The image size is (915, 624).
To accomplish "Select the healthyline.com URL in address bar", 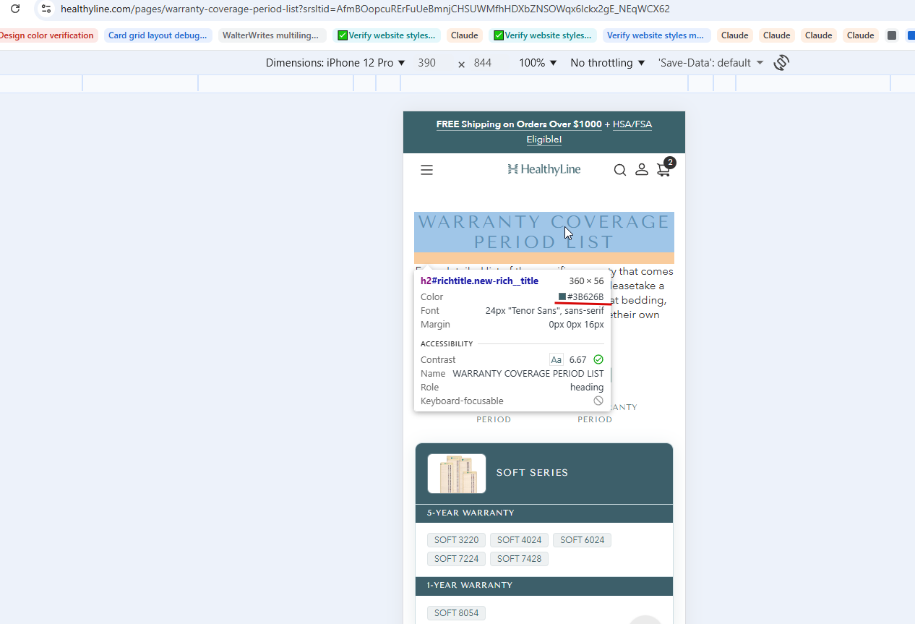I will click(365, 9).
